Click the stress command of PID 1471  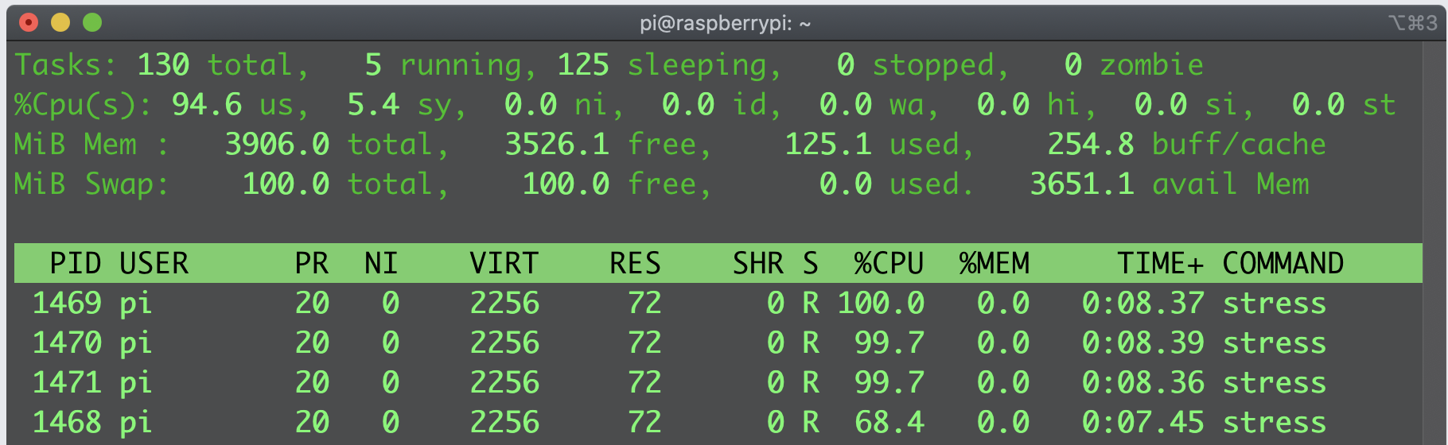1274,382
